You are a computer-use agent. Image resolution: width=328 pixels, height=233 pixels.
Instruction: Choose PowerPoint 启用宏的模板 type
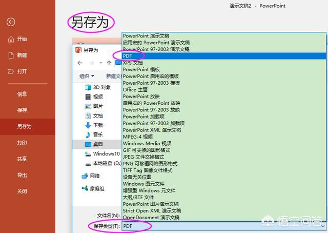(224, 76)
